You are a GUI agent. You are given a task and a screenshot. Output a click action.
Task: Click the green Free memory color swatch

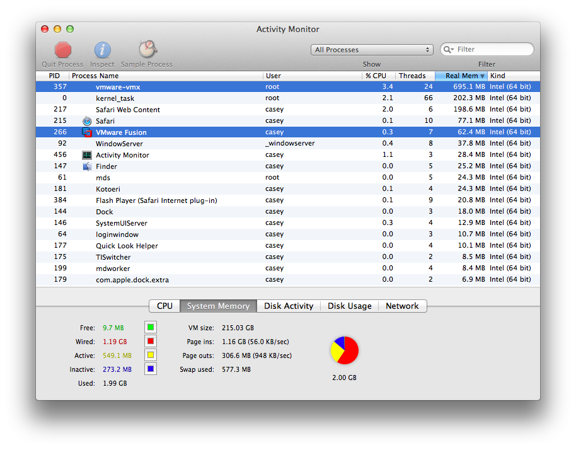tap(151, 327)
